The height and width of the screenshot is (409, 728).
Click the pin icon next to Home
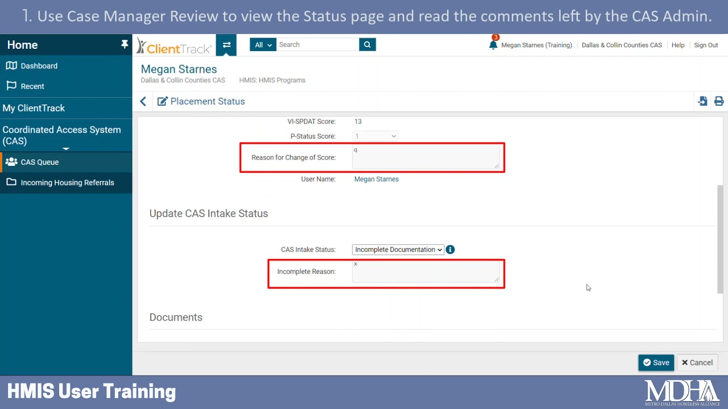125,44
